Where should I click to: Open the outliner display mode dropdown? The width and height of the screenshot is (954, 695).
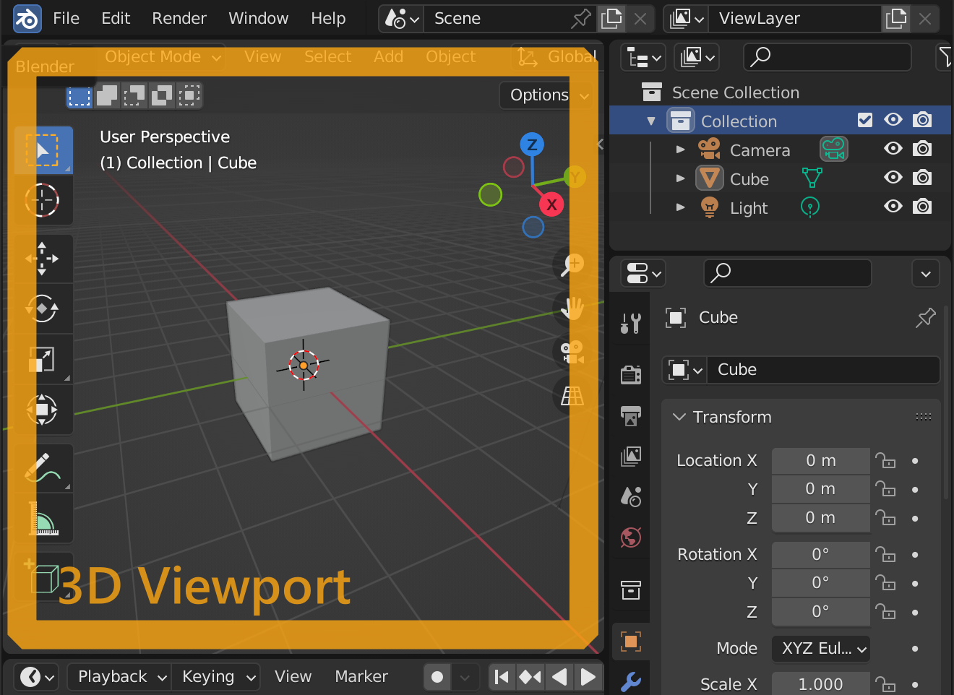644,57
